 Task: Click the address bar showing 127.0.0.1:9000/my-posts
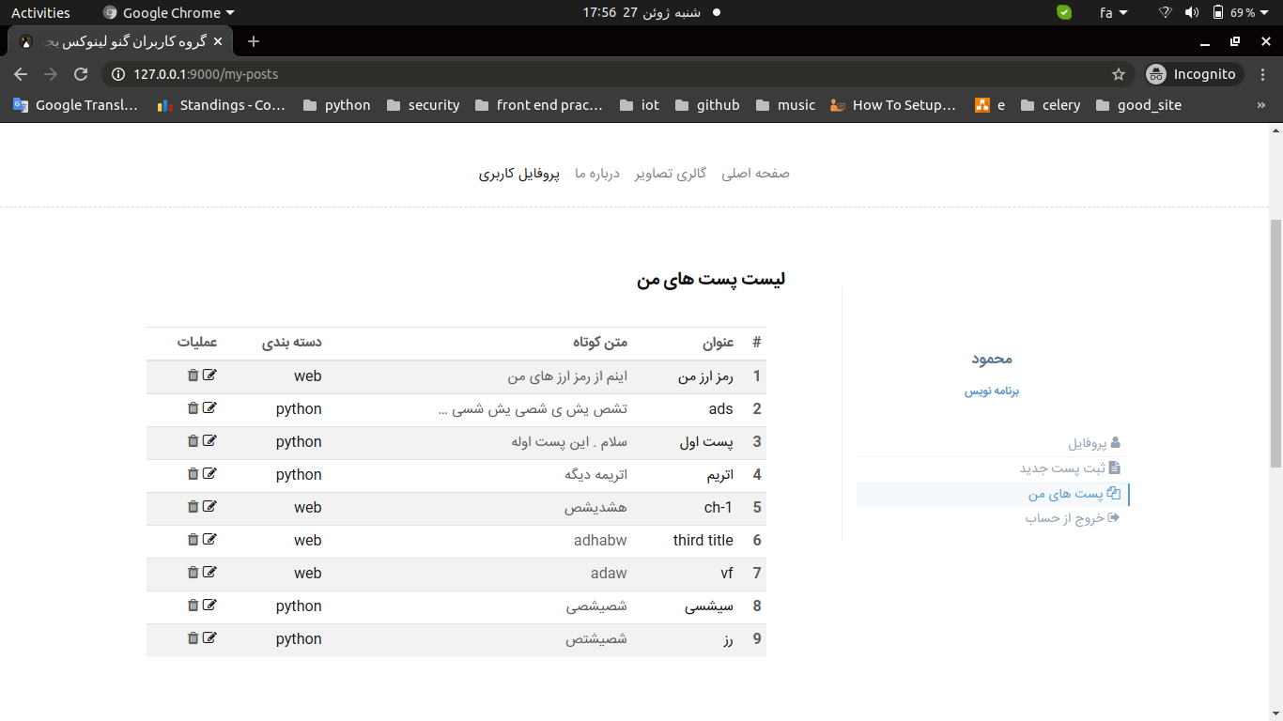564,74
